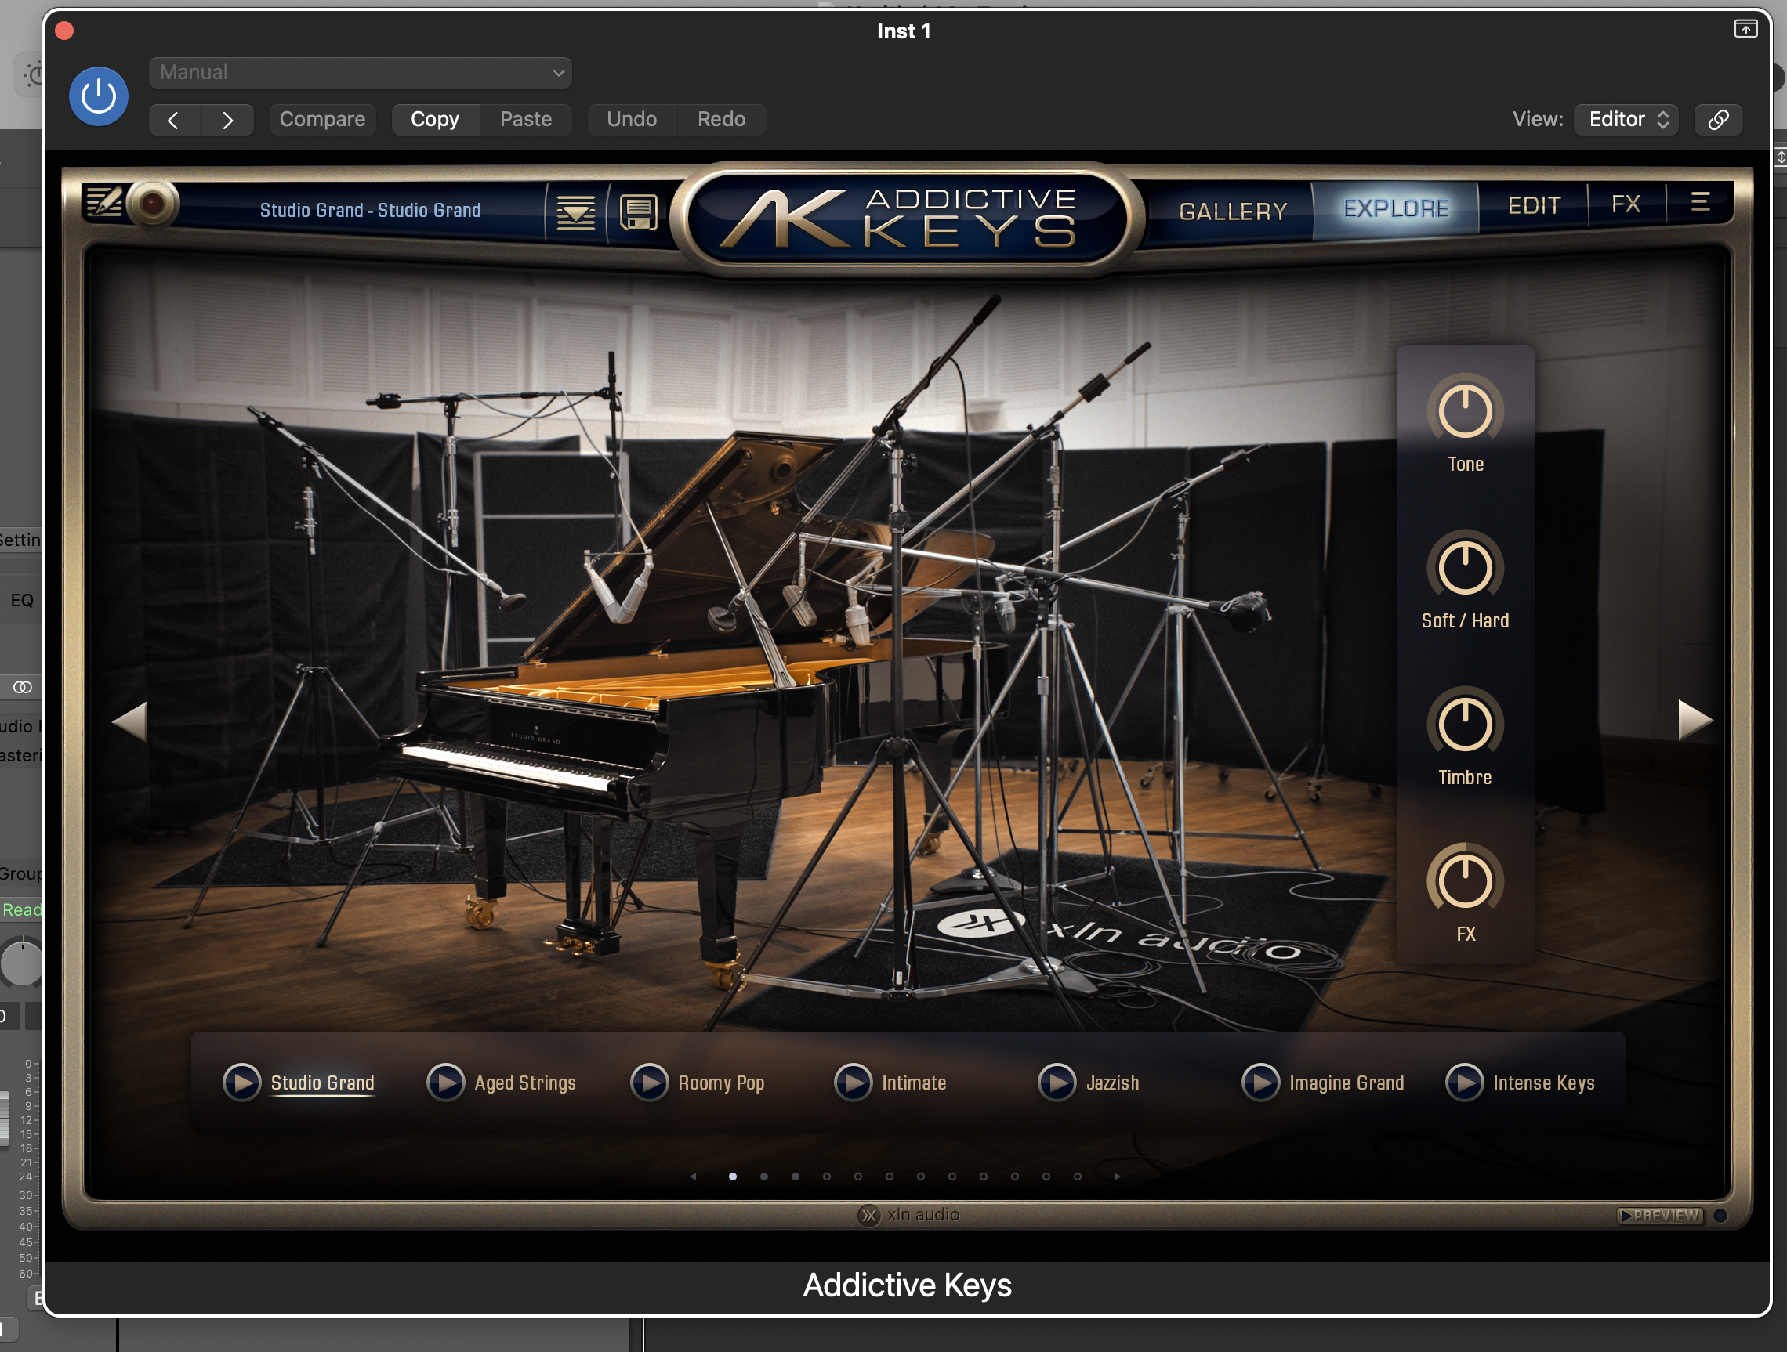
Task: Play the Intimate preset preview
Action: click(853, 1083)
